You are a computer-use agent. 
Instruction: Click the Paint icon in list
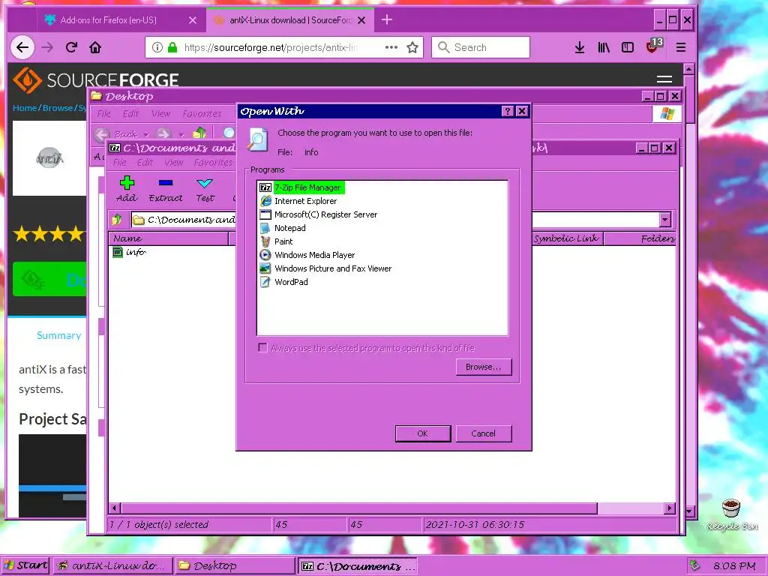pos(265,241)
